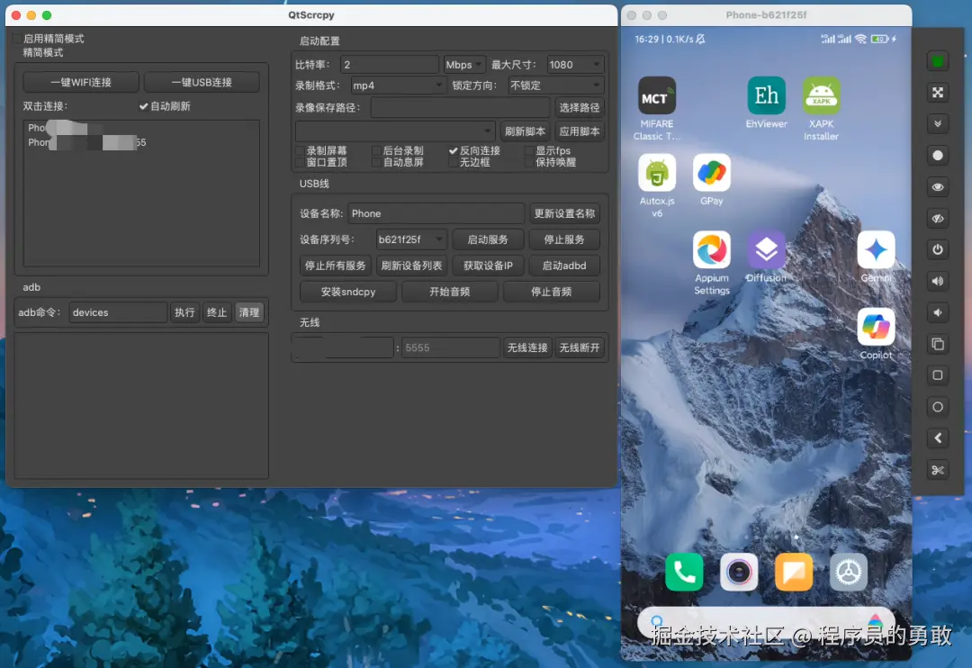Click the 执行 adb command button
This screenshot has height=668, width=972.
(184, 312)
